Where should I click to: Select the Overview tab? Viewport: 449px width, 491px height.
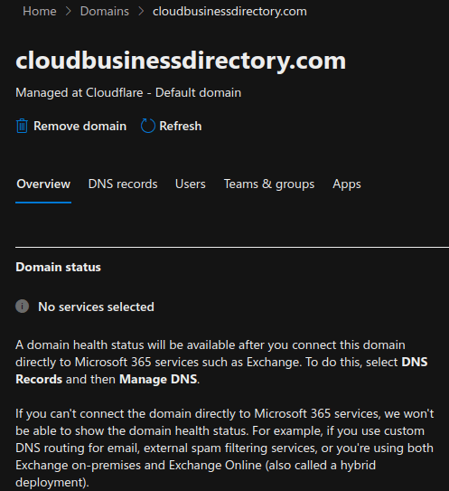[43, 184]
